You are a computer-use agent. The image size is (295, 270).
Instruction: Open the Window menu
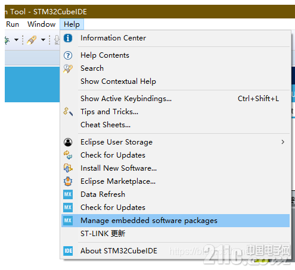tap(41, 24)
